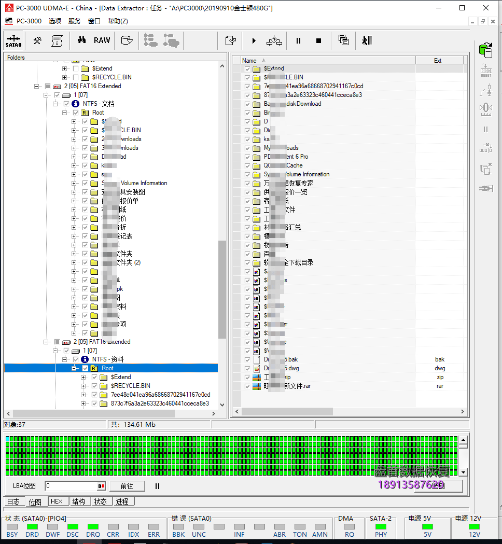Toggle checkbox of selected Root node
The height and width of the screenshot is (544, 502).
pos(85,368)
